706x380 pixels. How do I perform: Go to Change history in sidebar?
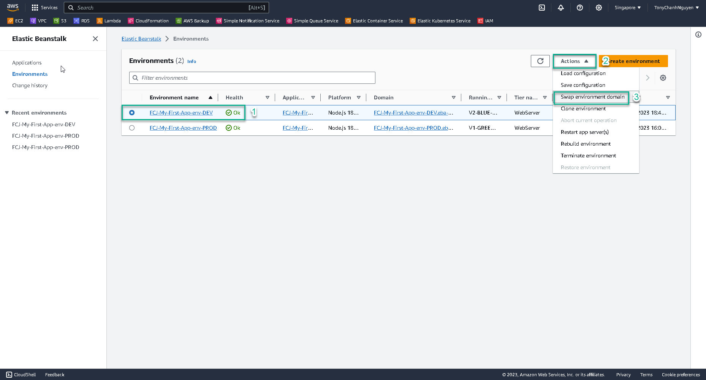pyautogui.click(x=30, y=85)
